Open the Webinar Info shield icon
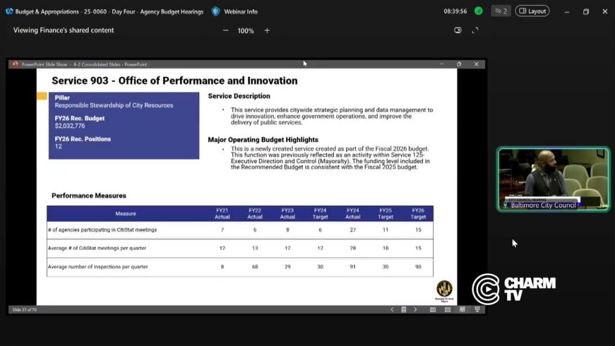The width and height of the screenshot is (615, 346). point(216,11)
